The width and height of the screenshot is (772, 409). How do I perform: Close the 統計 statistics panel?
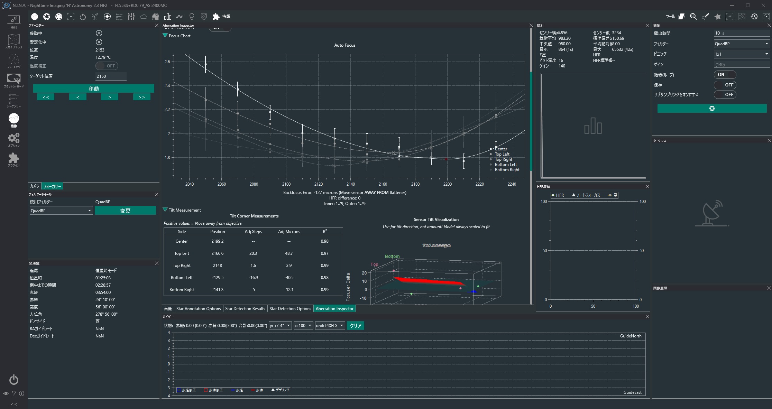(647, 25)
